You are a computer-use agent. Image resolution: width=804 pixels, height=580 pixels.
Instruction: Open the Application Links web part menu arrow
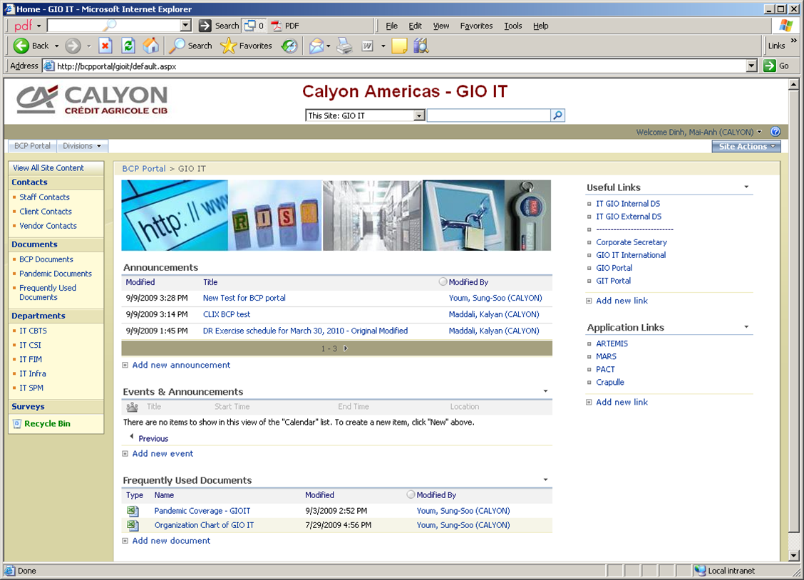746,327
